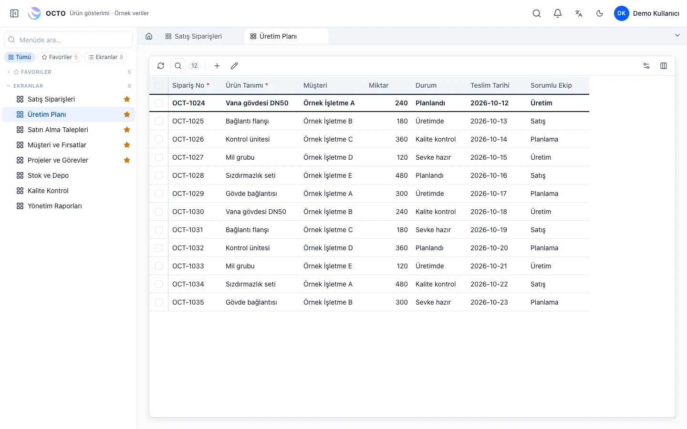Open the language translation icon
This screenshot has width=687, height=429.
click(579, 13)
